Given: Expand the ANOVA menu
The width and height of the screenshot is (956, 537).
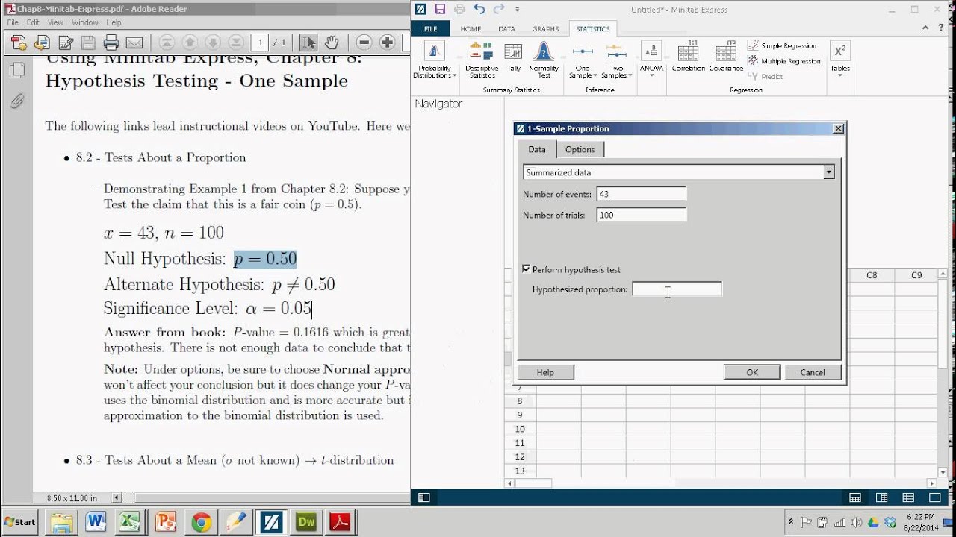Looking at the screenshot, I should [x=651, y=60].
